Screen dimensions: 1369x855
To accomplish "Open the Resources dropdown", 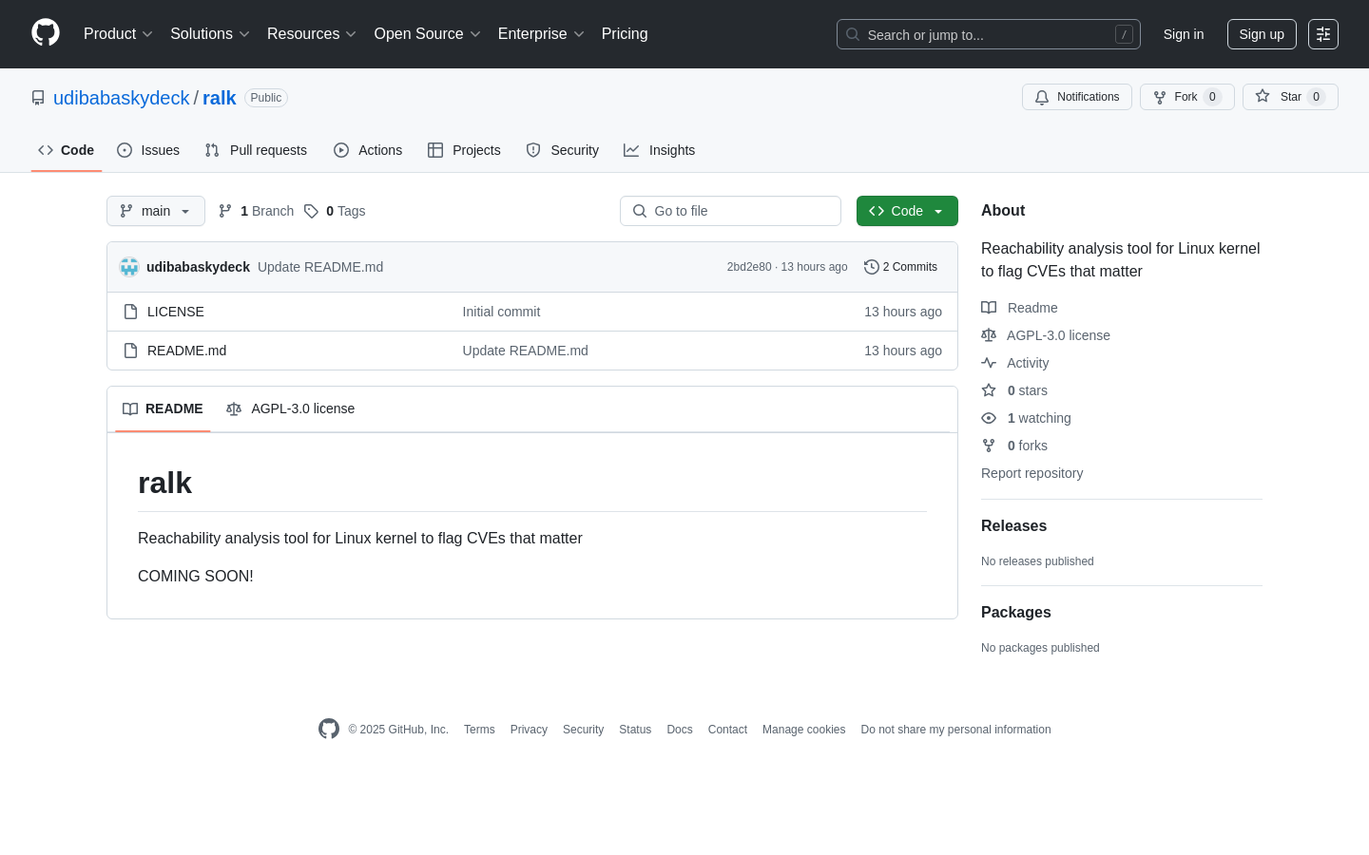I will coord(311,34).
